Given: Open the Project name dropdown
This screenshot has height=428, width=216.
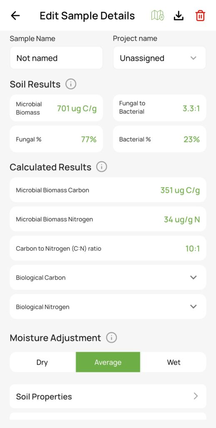Looking at the screenshot, I should [159, 58].
